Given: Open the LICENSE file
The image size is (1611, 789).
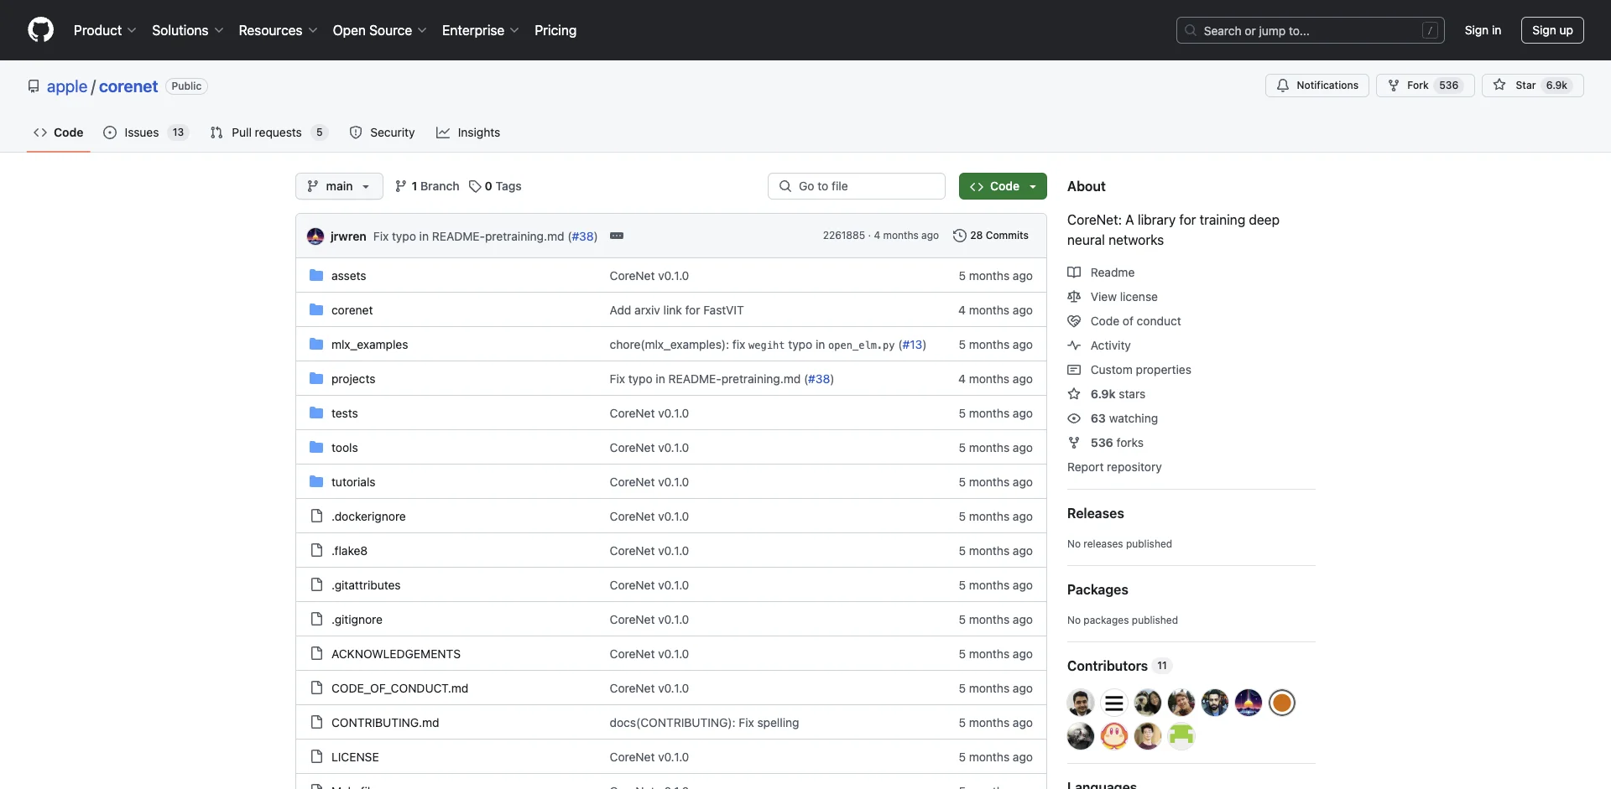Looking at the screenshot, I should [355, 757].
